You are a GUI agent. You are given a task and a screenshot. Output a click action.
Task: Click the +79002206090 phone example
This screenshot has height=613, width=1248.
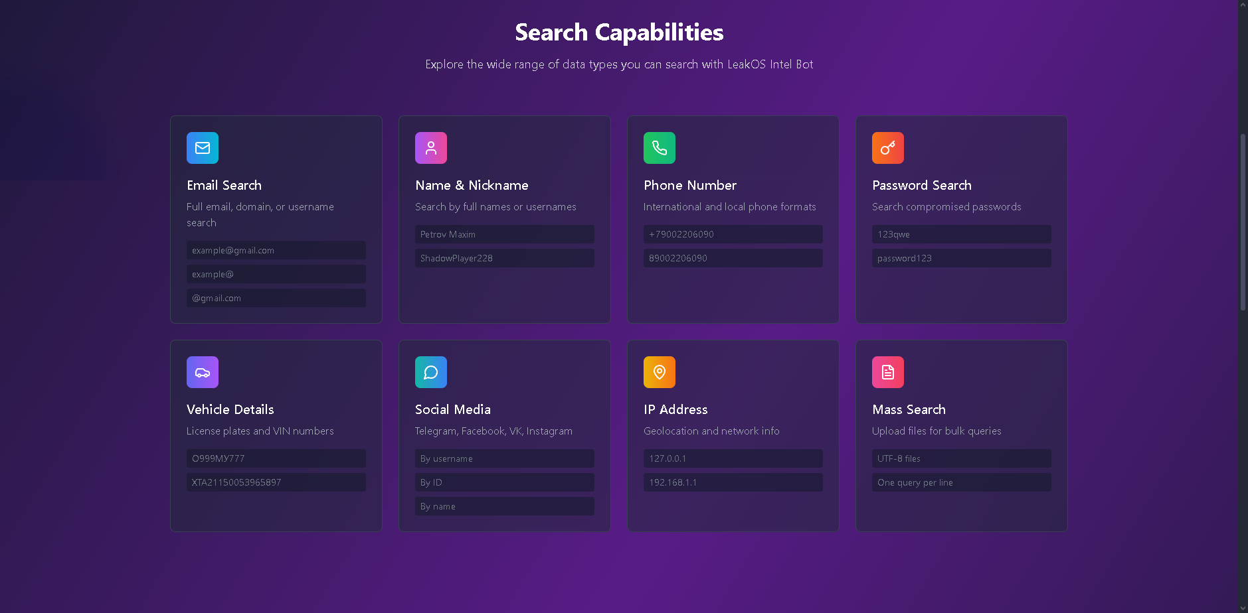tap(733, 234)
